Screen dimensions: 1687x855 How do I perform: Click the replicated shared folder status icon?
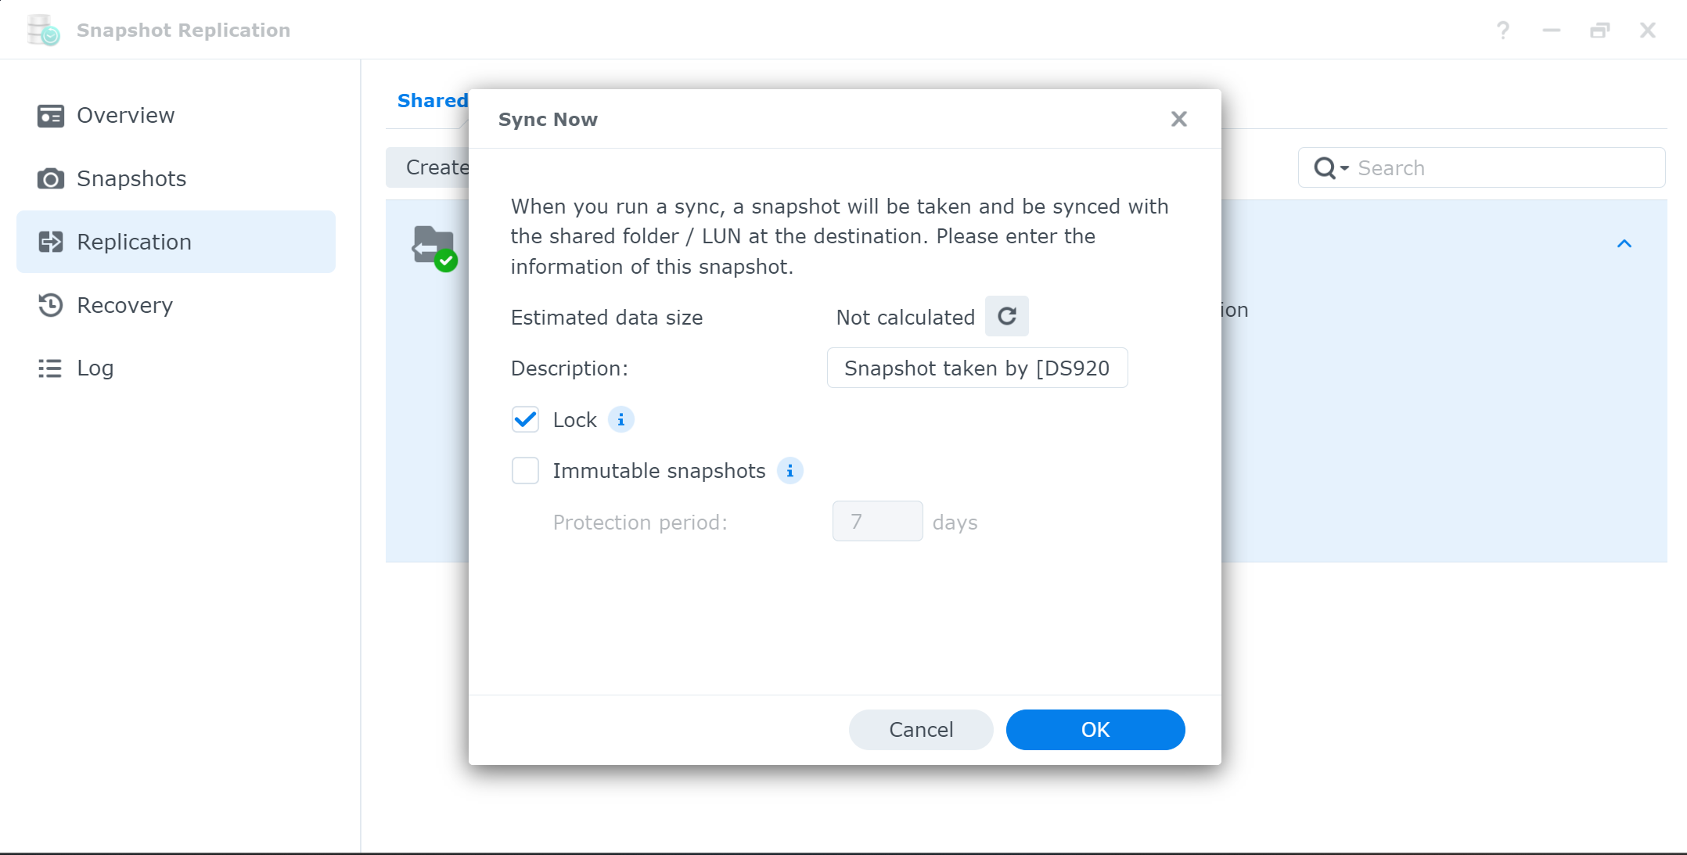(x=434, y=248)
